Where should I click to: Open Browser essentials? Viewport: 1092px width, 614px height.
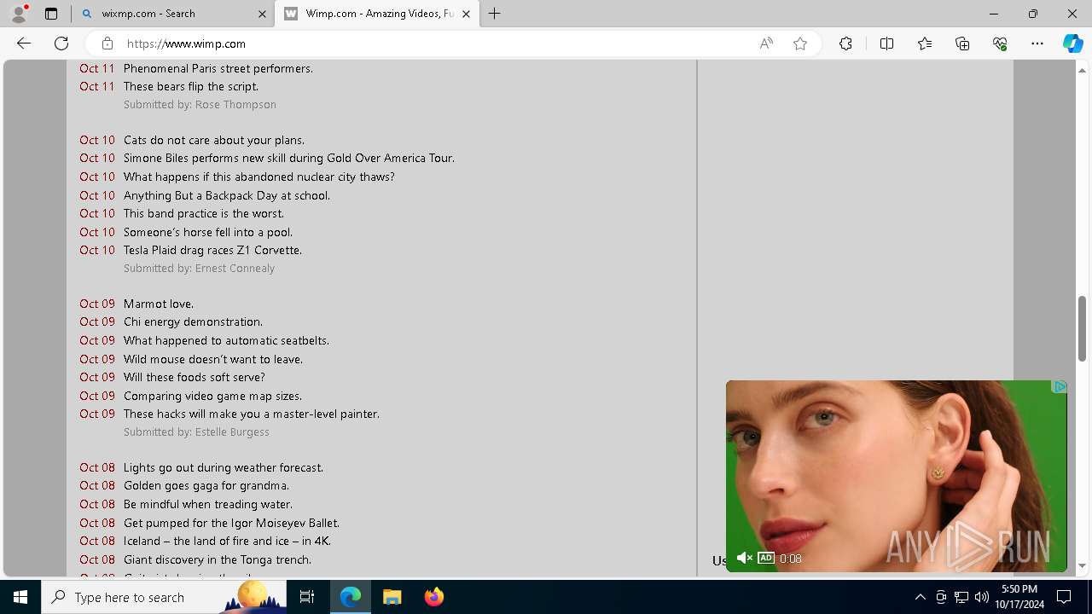click(1000, 43)
